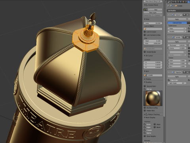Expand the Motion Tracking panel
The image size is (190, 143).
144,114
